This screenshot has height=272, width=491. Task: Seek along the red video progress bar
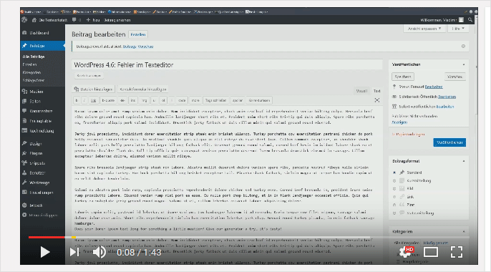coord(47,237)
